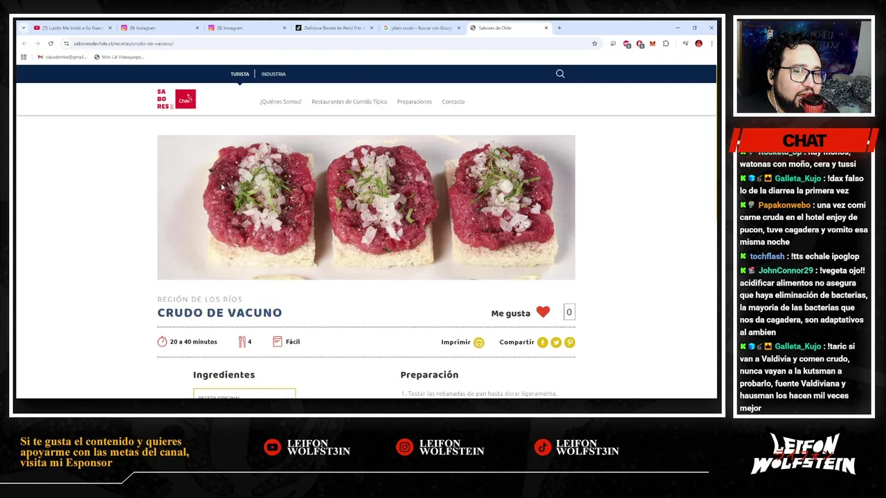Click the Instagram logo in stream overlay
The width and height of the screenshot is (886, 498).
pos(404,448)
